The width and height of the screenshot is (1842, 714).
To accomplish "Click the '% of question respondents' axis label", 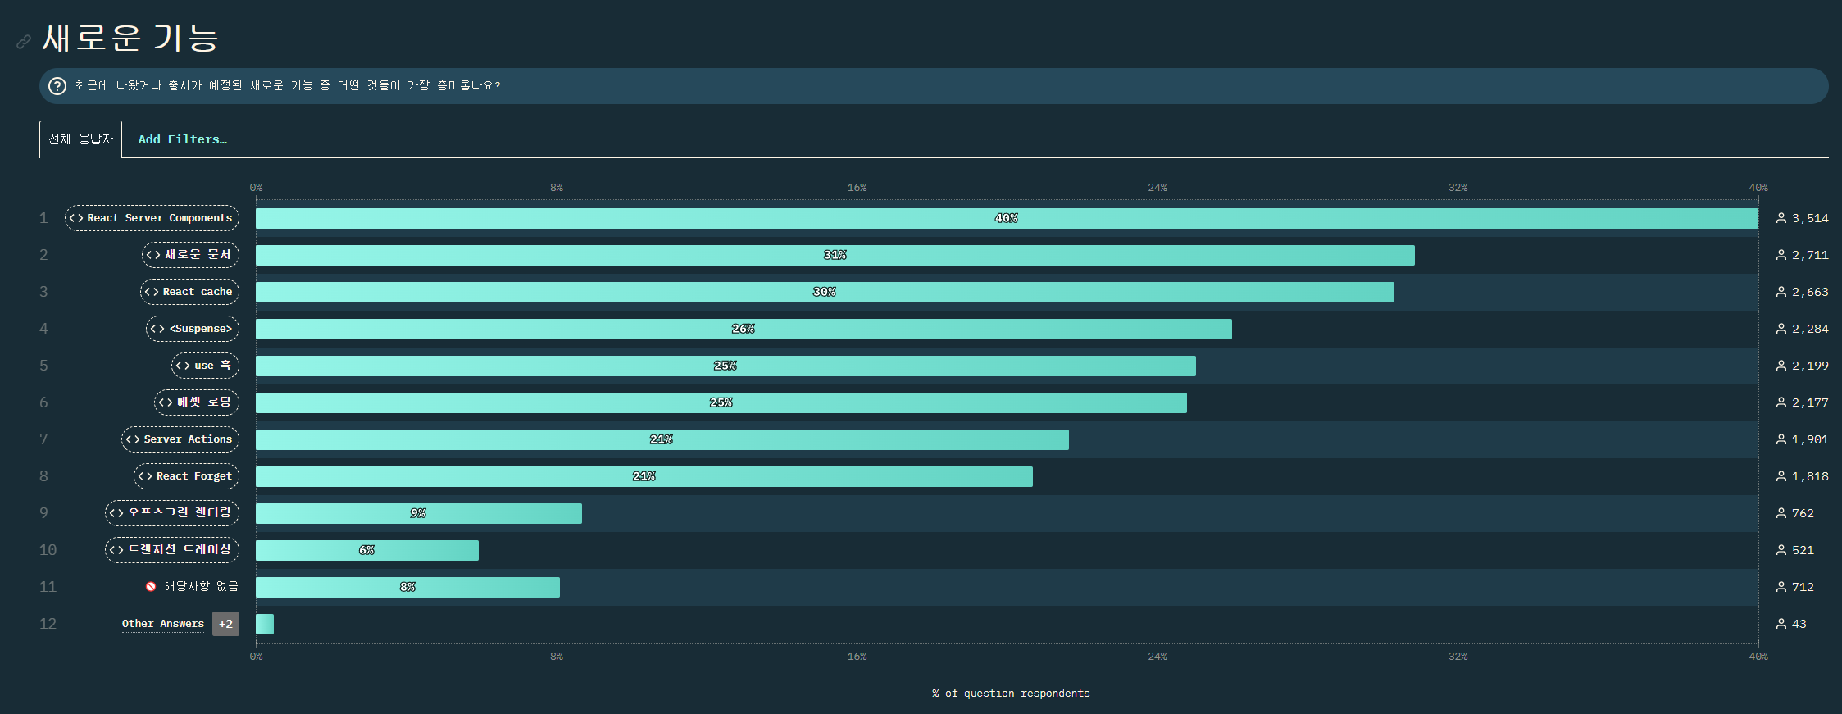I will [1011, 694].
